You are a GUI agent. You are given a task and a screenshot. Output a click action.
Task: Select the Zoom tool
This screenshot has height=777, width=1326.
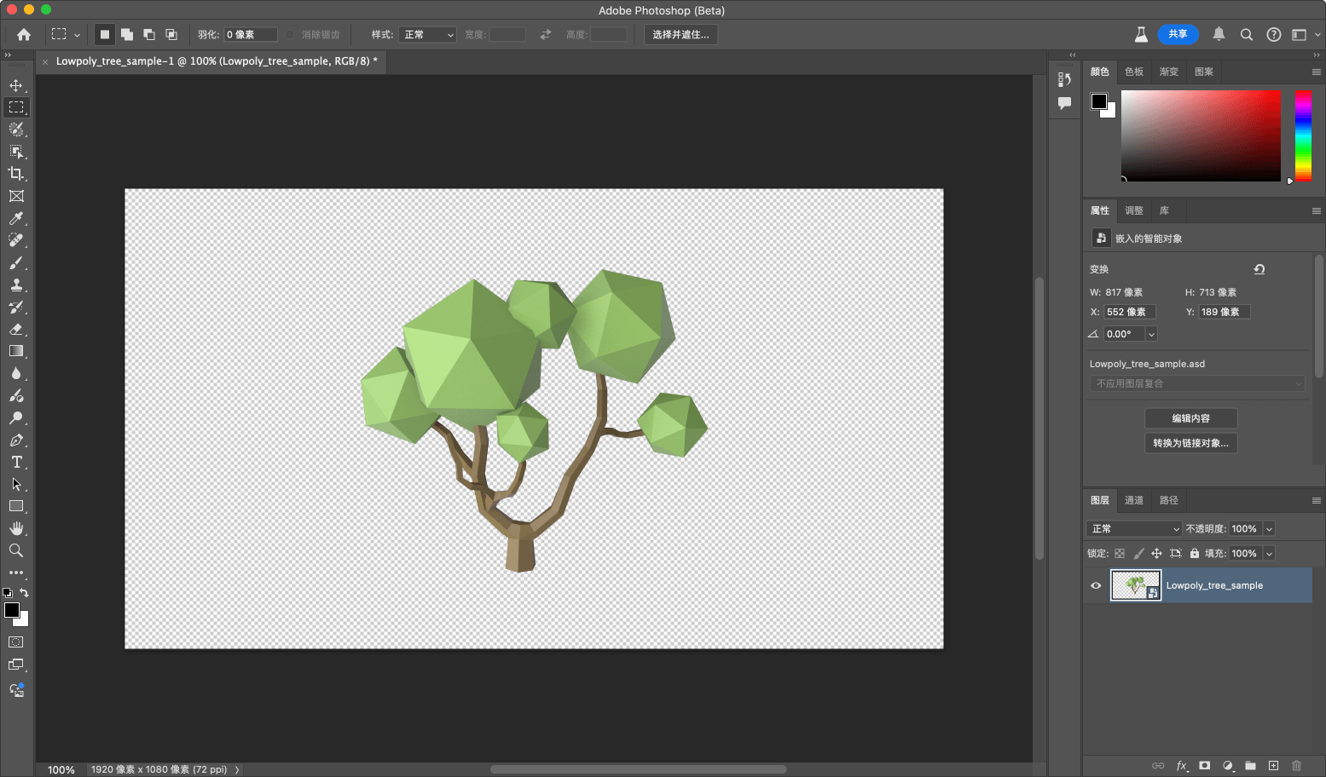point(16,551)
